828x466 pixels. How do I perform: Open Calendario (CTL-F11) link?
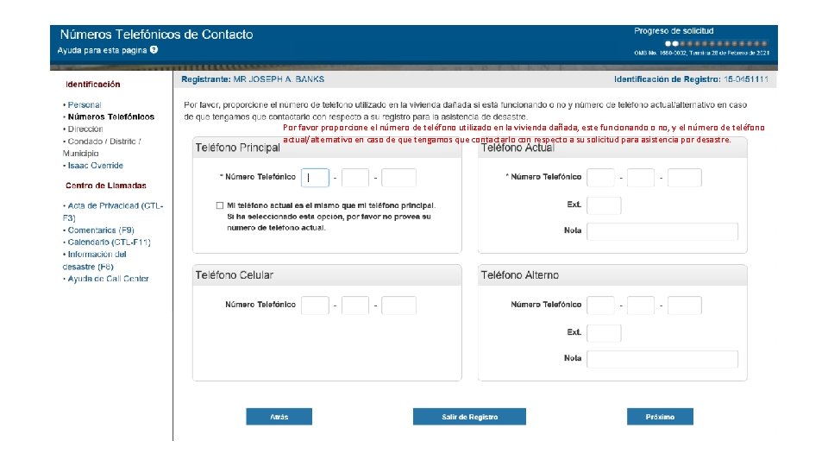point(109,242)
